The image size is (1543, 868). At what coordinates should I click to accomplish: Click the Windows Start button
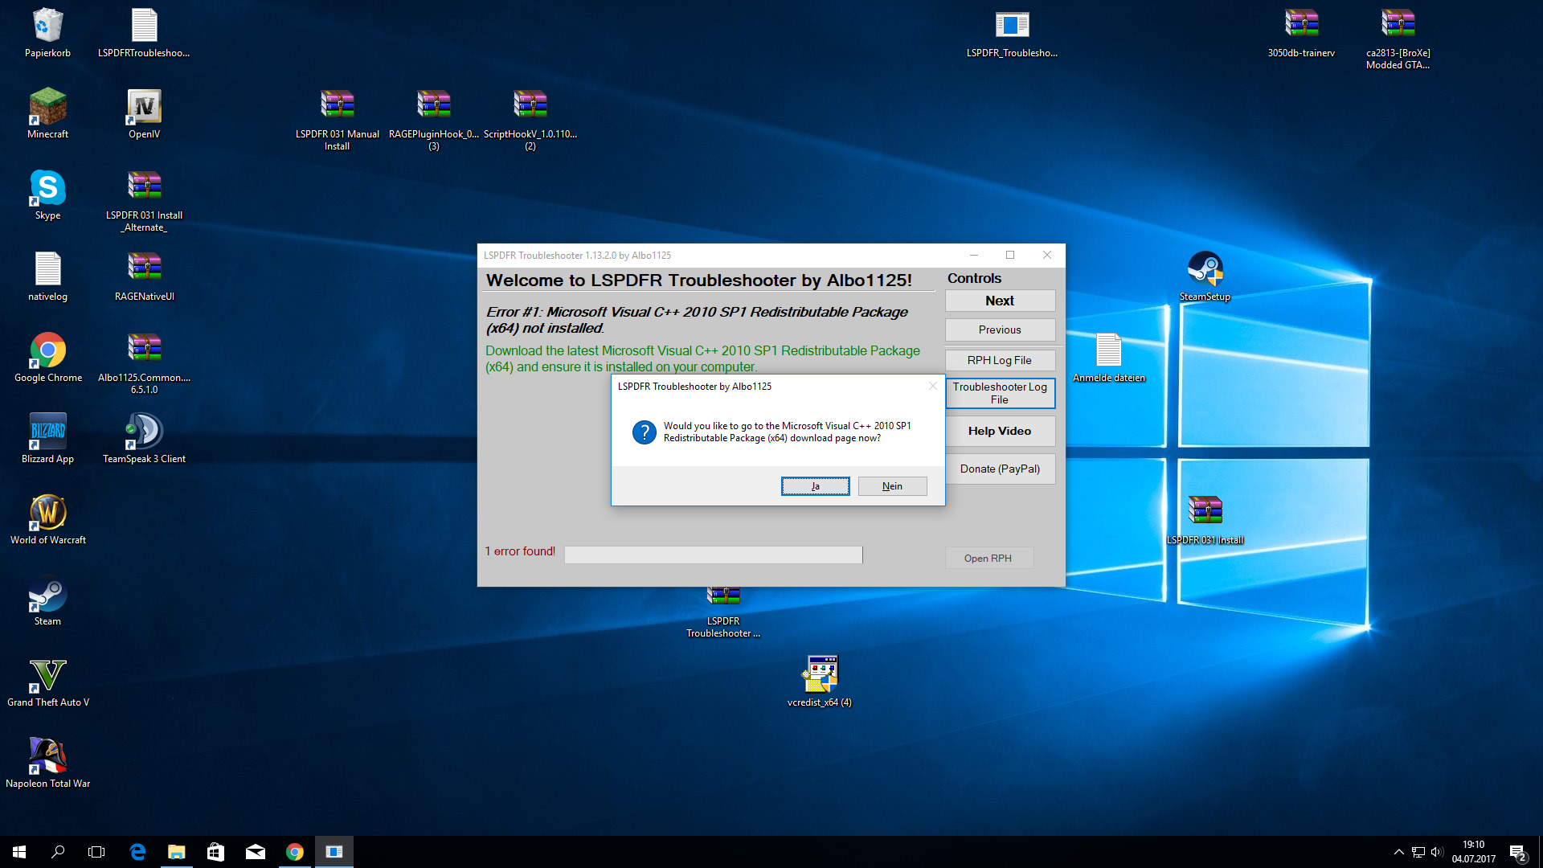[19, 852]
